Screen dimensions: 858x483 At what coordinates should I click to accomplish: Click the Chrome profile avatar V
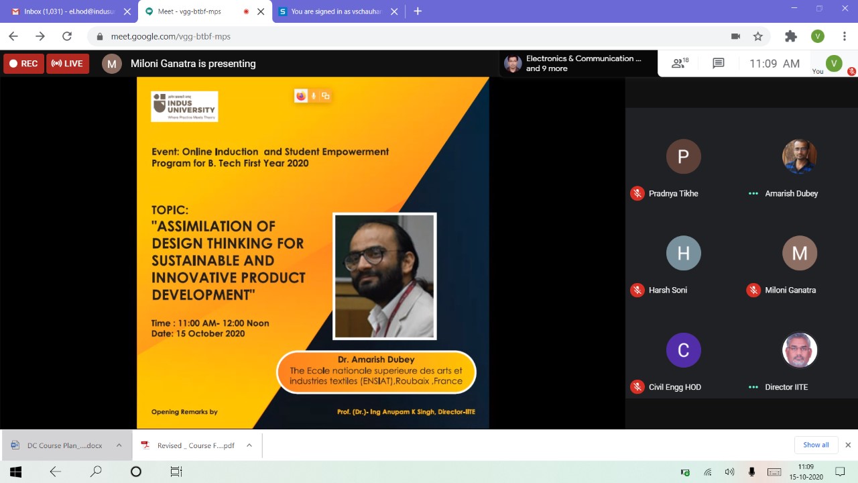[x=817, y=36]
